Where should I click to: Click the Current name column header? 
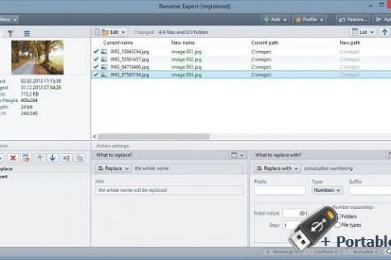(118, 43)
